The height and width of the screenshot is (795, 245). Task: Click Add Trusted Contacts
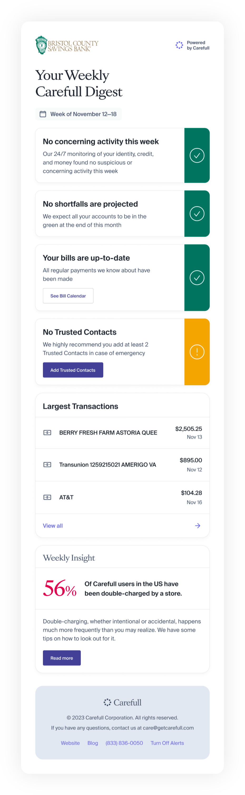(x=73, y=370)
